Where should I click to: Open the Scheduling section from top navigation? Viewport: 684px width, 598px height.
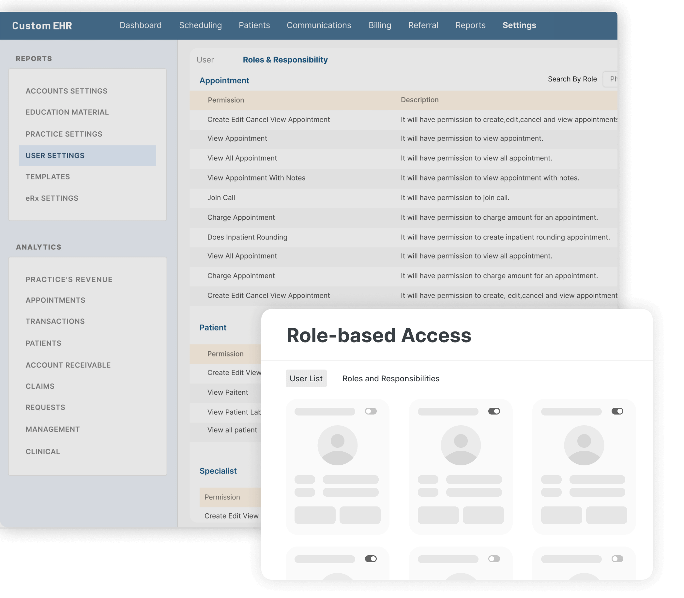200,25
